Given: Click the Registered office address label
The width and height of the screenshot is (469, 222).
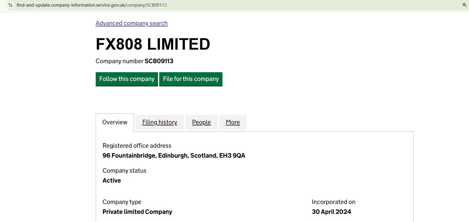Looking at the screenshot, I should coord(137,146).
